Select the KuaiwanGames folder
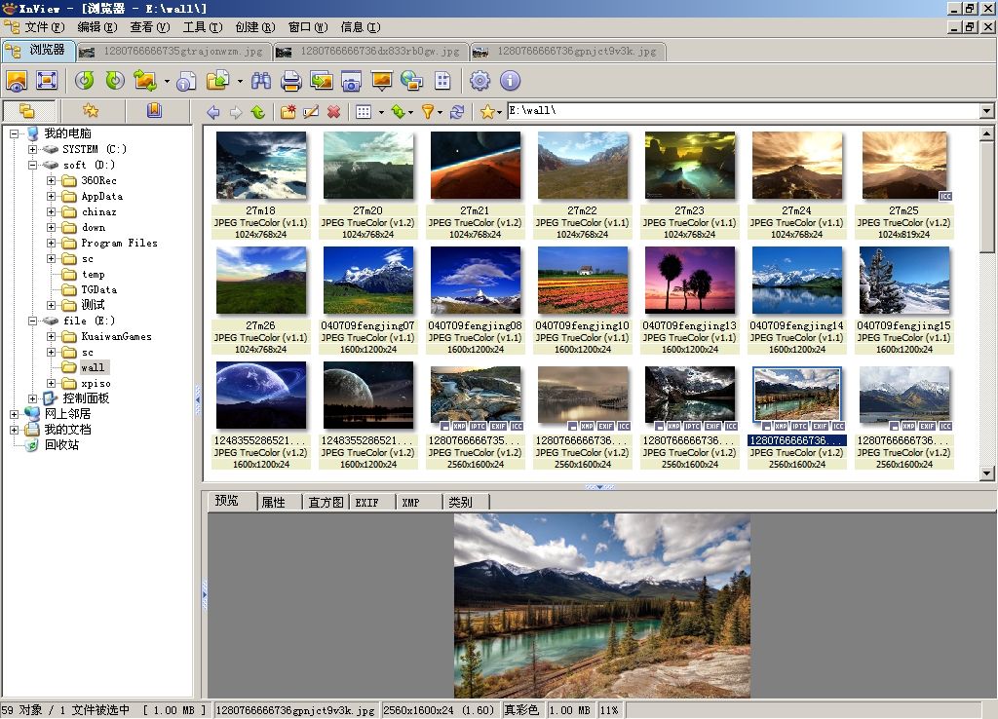 coord(116,336)
